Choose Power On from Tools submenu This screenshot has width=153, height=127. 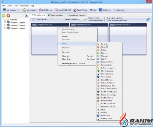click(x=109, y=44)
